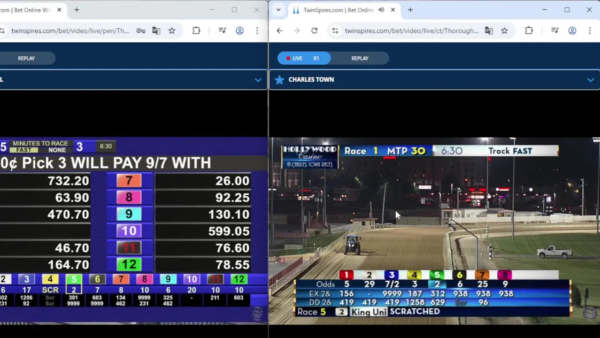Click the CHARLES TOWN track name
Viewport: 600px width, 338px height.
[x=311, y=79]
